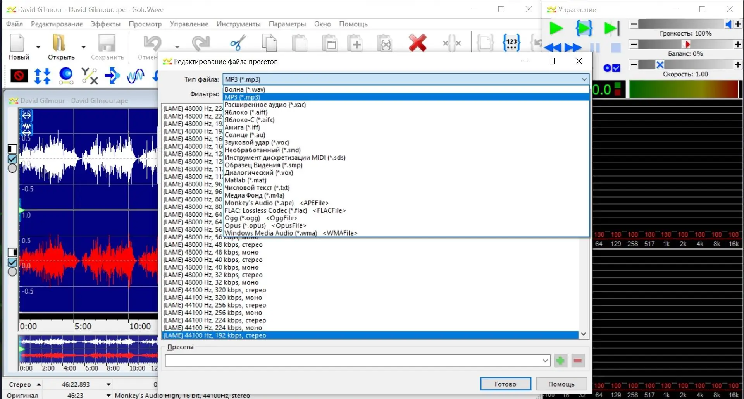744x399 pixels.
Task: Click the Помощь button in the dialog
Action: point(561,384)
